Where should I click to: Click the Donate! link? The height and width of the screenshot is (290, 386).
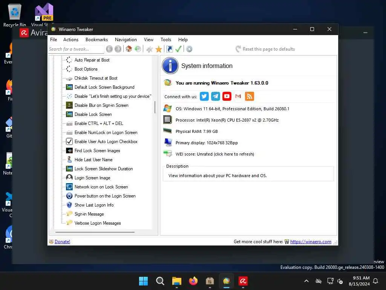62,242
